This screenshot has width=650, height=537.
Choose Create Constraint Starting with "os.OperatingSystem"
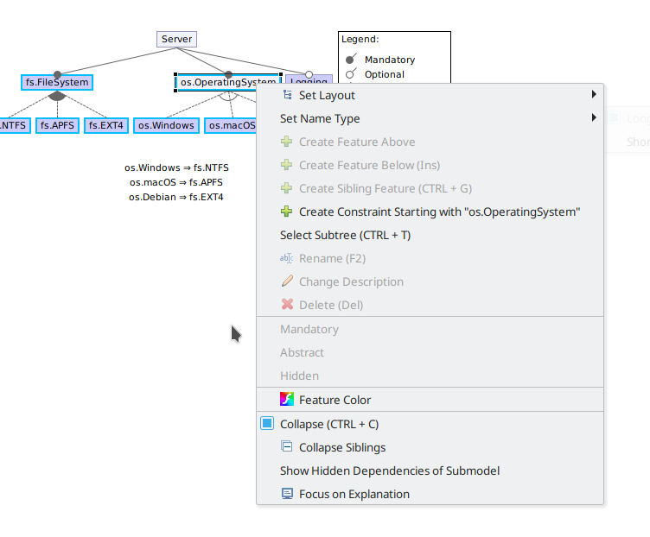coord(430,212)
